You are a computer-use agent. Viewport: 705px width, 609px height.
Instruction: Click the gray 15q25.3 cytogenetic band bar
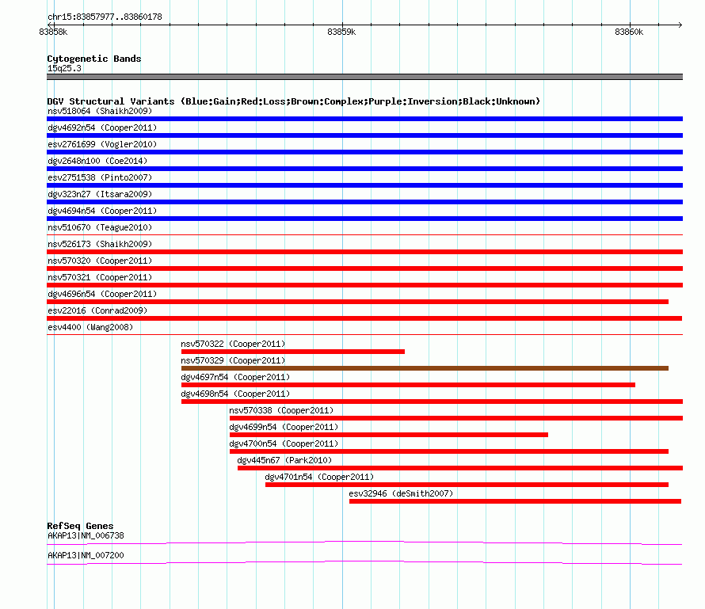coord(364,77)
